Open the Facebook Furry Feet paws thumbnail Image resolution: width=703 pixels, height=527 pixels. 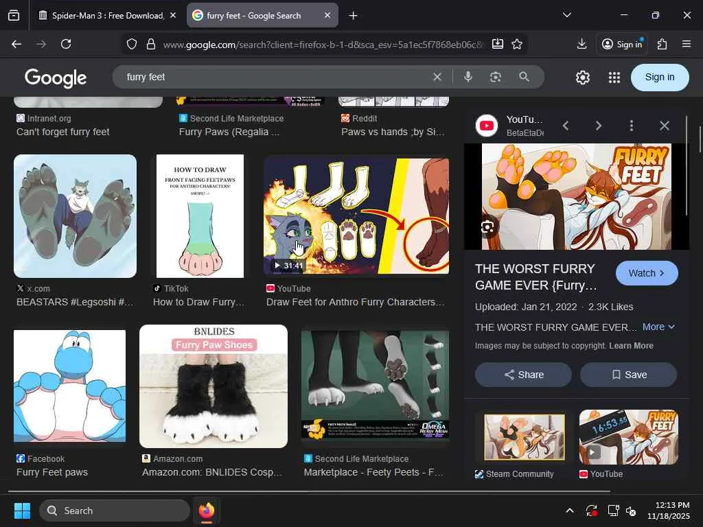[69, 386]
